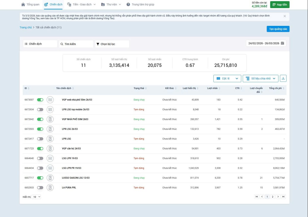Sort by Lượt hiển thị column arrows

(x=198, y=88)
